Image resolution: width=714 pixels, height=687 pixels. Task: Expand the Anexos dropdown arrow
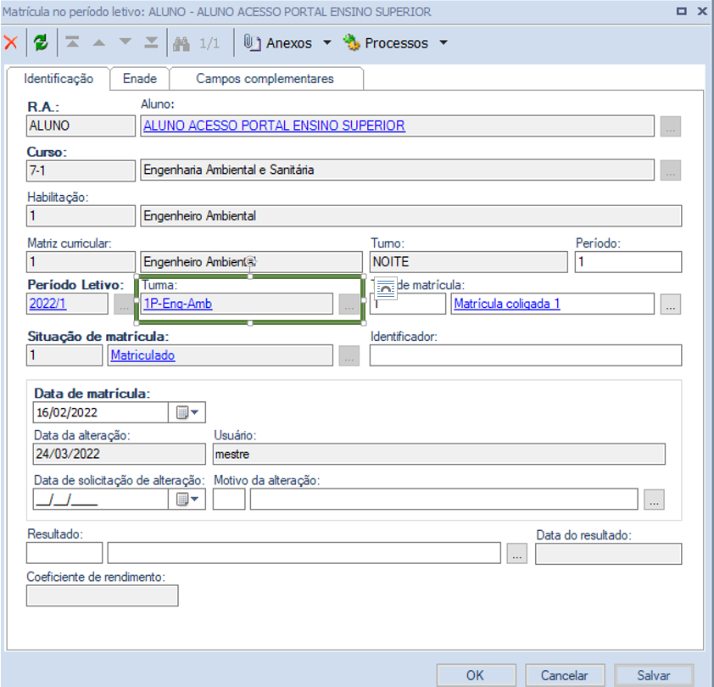[327, 42]
